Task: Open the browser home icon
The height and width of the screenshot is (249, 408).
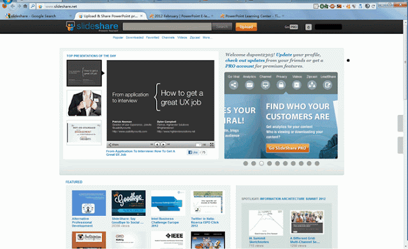Action: click(25, 6)
